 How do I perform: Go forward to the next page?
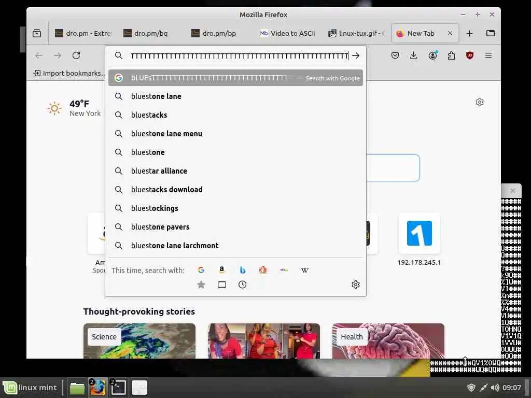click(x=58, y=55)
